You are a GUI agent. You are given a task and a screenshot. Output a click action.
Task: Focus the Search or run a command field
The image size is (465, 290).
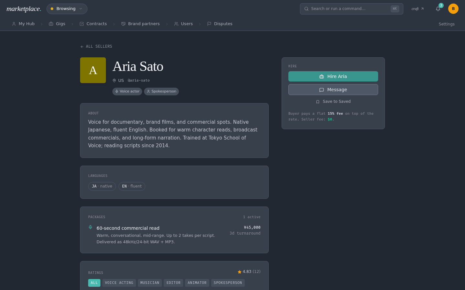(x=351, y=9)
